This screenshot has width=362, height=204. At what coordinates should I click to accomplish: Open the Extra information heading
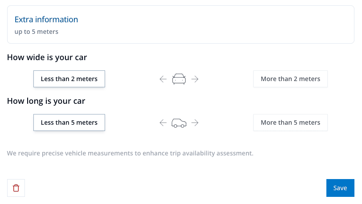point(46,20)
